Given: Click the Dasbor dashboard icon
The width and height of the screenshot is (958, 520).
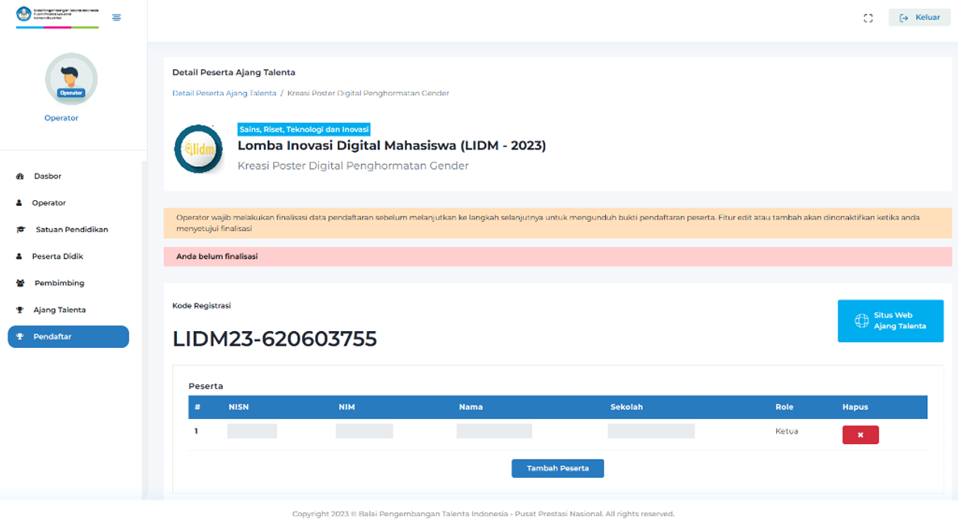Looking at the screenshot, I should click(20, 176).
